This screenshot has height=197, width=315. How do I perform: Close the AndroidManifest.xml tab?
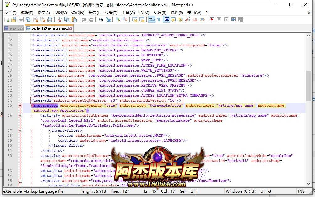(70, 29)
